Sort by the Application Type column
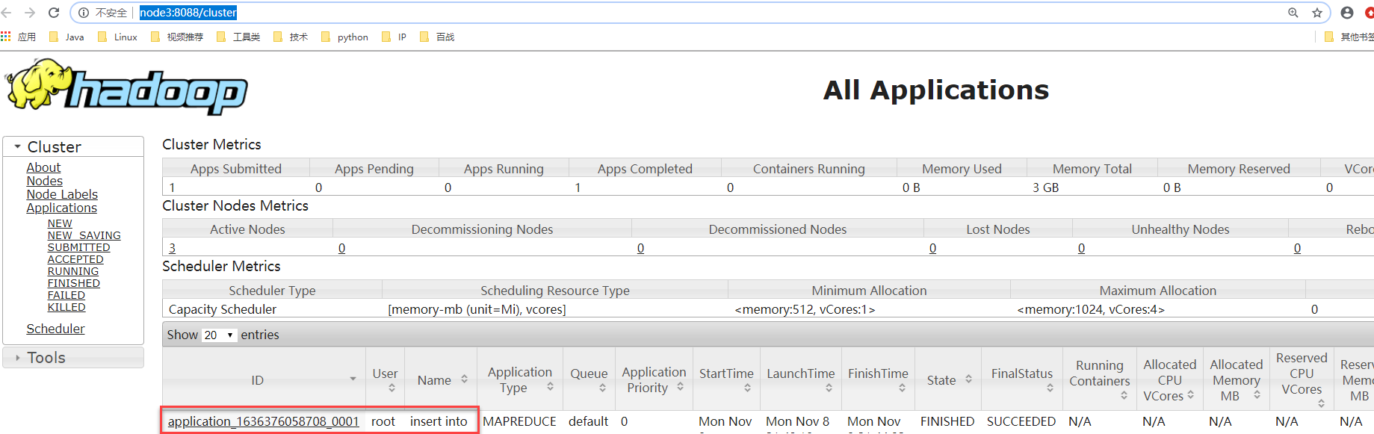Image resolution: width=1374 pixels, height=434 pixels. (550, 387)
